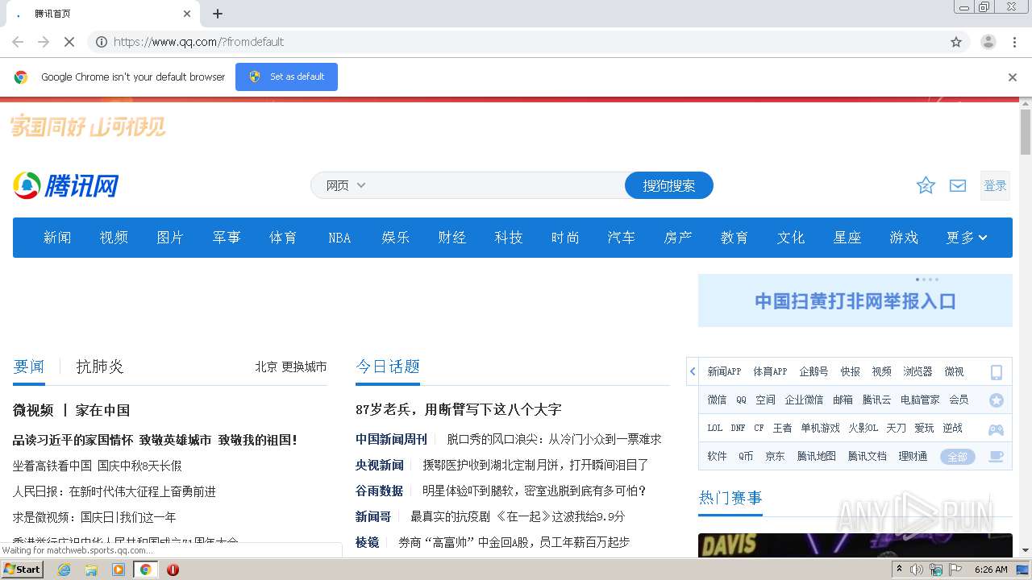Open Chrome three-dot menu
The height and width of the screenshot is (580, 1032).
pos(1015,42)
